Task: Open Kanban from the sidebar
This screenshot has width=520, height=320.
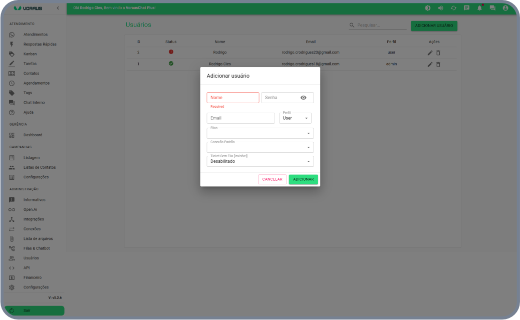Action: pos(30,54)
